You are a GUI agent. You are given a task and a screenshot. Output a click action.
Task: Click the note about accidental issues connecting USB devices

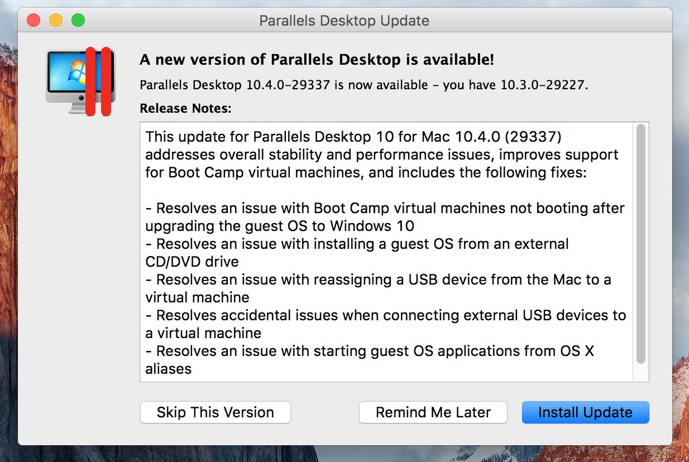point(385,324)
